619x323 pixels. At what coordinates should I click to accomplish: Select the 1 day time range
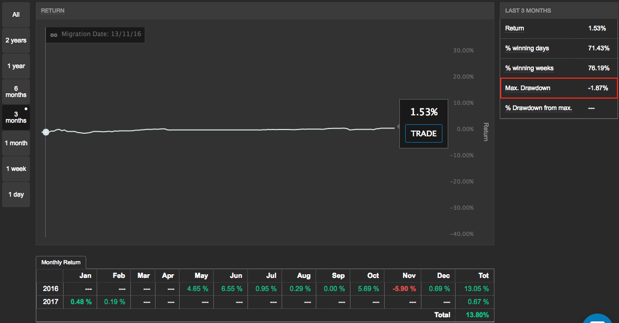[x=16, y=195]
